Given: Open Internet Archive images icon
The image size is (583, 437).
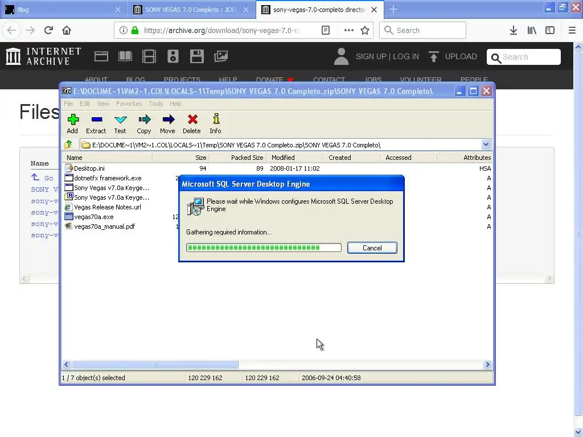Looking at the screenshot, I should point(221,56).
